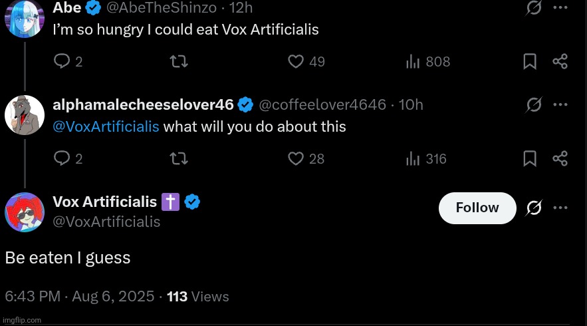The width and height of the screenshot is (587, 326).
Task: View analytics showing 808 views
Action: pos(413,62)
